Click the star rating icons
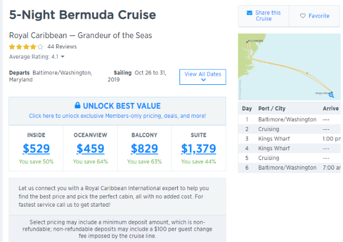The height and width of the screenshot is (242, 343). point(26,47)
